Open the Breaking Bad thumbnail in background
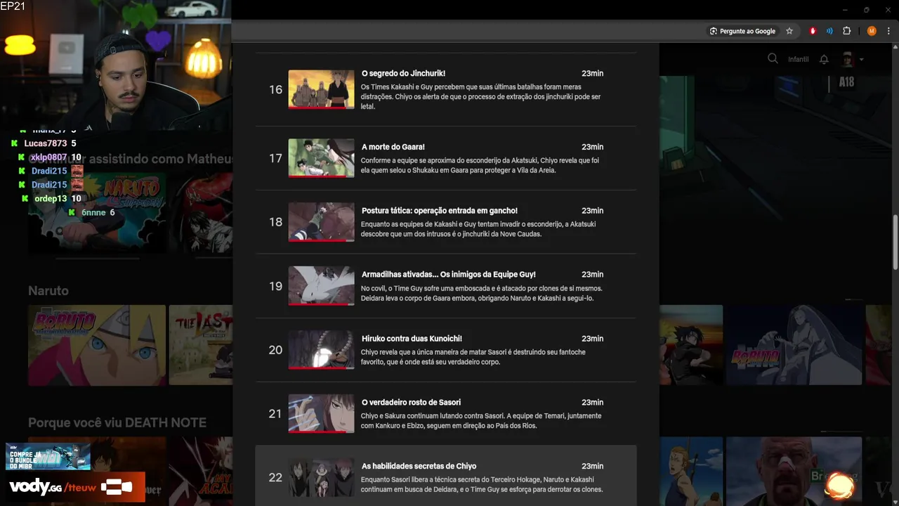 (x=794, y=470)
